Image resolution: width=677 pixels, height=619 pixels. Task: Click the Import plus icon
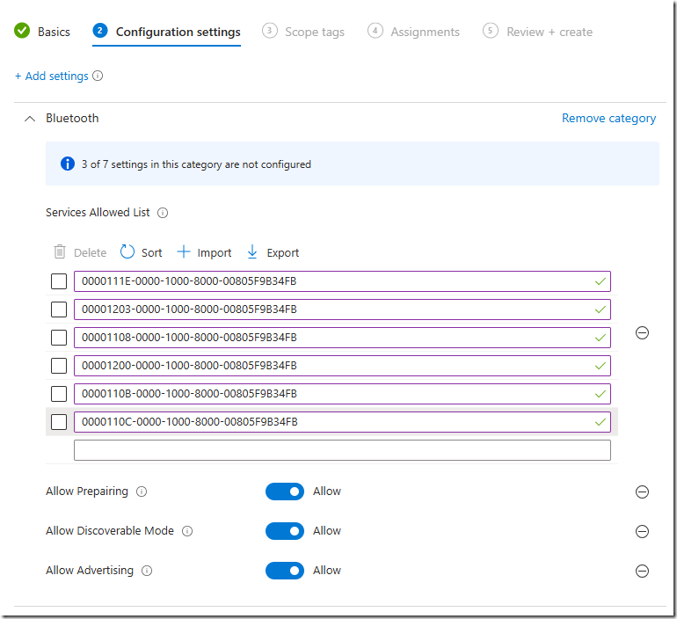[x=184, y=251]
